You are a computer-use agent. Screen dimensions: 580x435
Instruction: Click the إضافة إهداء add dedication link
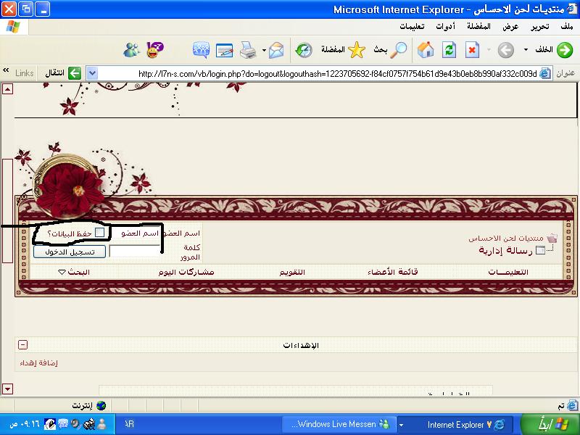coord(39,363)
